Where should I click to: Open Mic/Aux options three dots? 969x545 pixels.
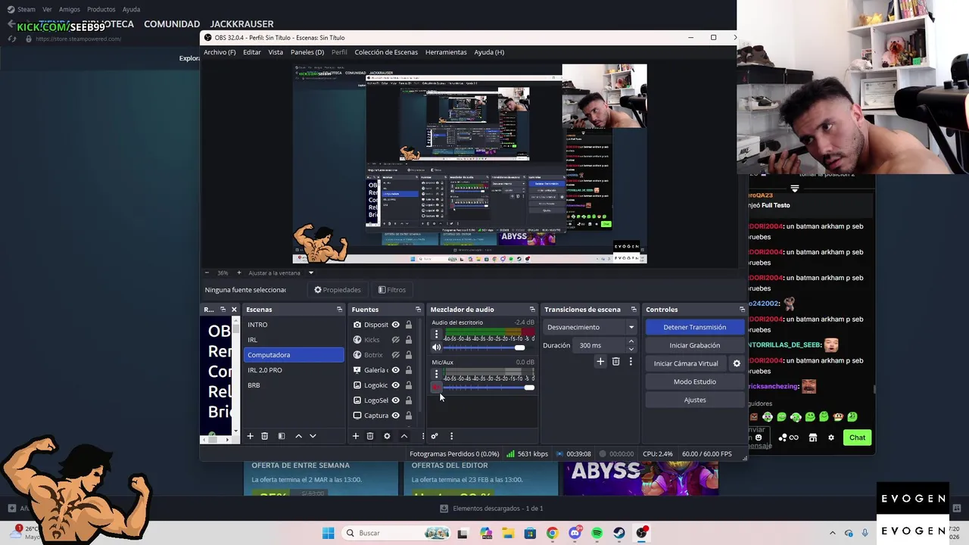[436, 373]
